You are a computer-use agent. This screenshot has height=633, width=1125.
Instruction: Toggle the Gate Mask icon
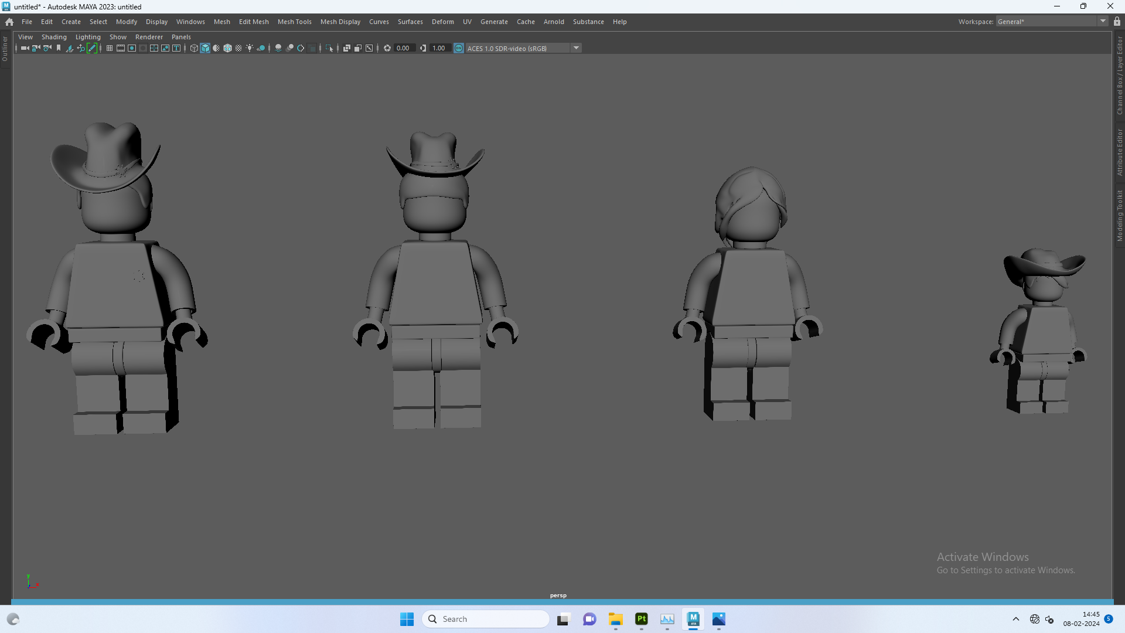click(x=143, y=48)
